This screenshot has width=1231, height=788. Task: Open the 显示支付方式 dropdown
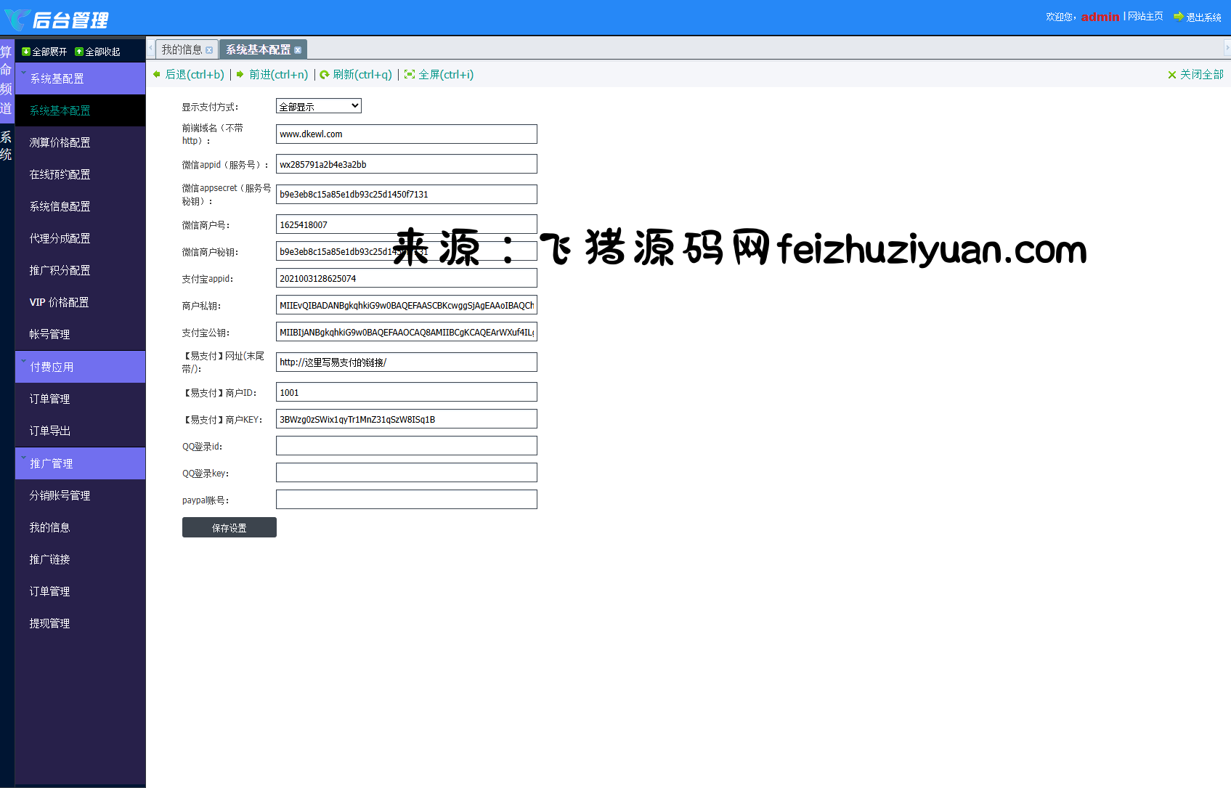pos(318,106)
